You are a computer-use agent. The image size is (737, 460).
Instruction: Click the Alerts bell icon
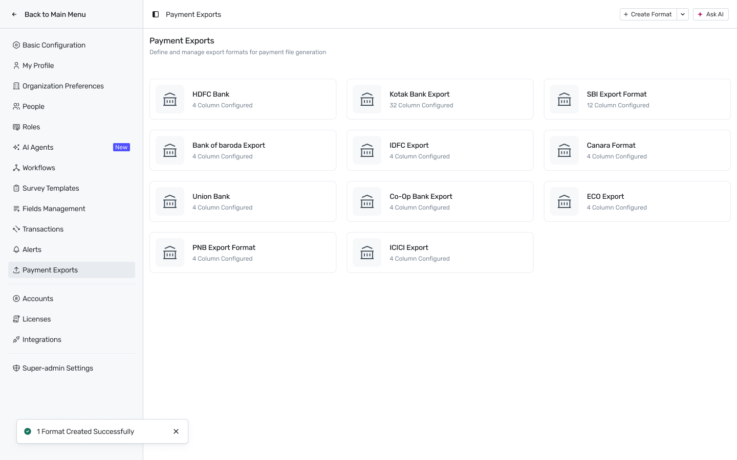click(x=16, y=249)
